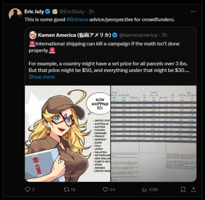Share the tweet with upload icon
205x200 pixels.
click(193, 190)
